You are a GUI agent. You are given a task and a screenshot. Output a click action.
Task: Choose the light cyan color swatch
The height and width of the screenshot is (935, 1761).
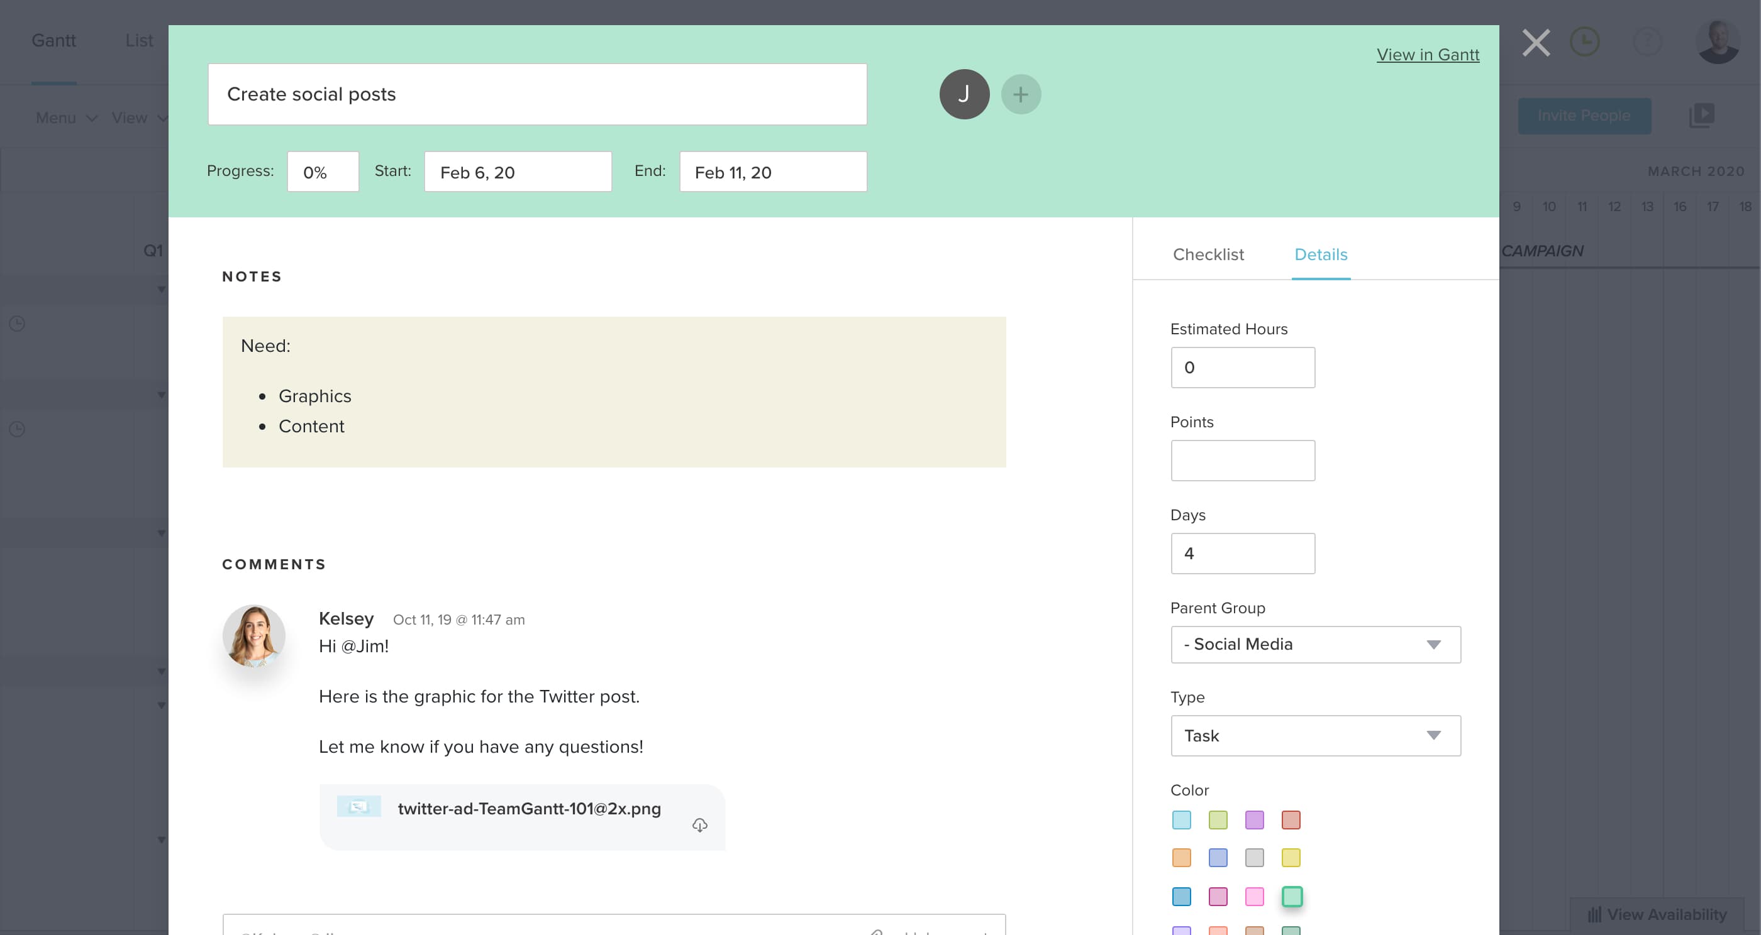click(1181, 819)
